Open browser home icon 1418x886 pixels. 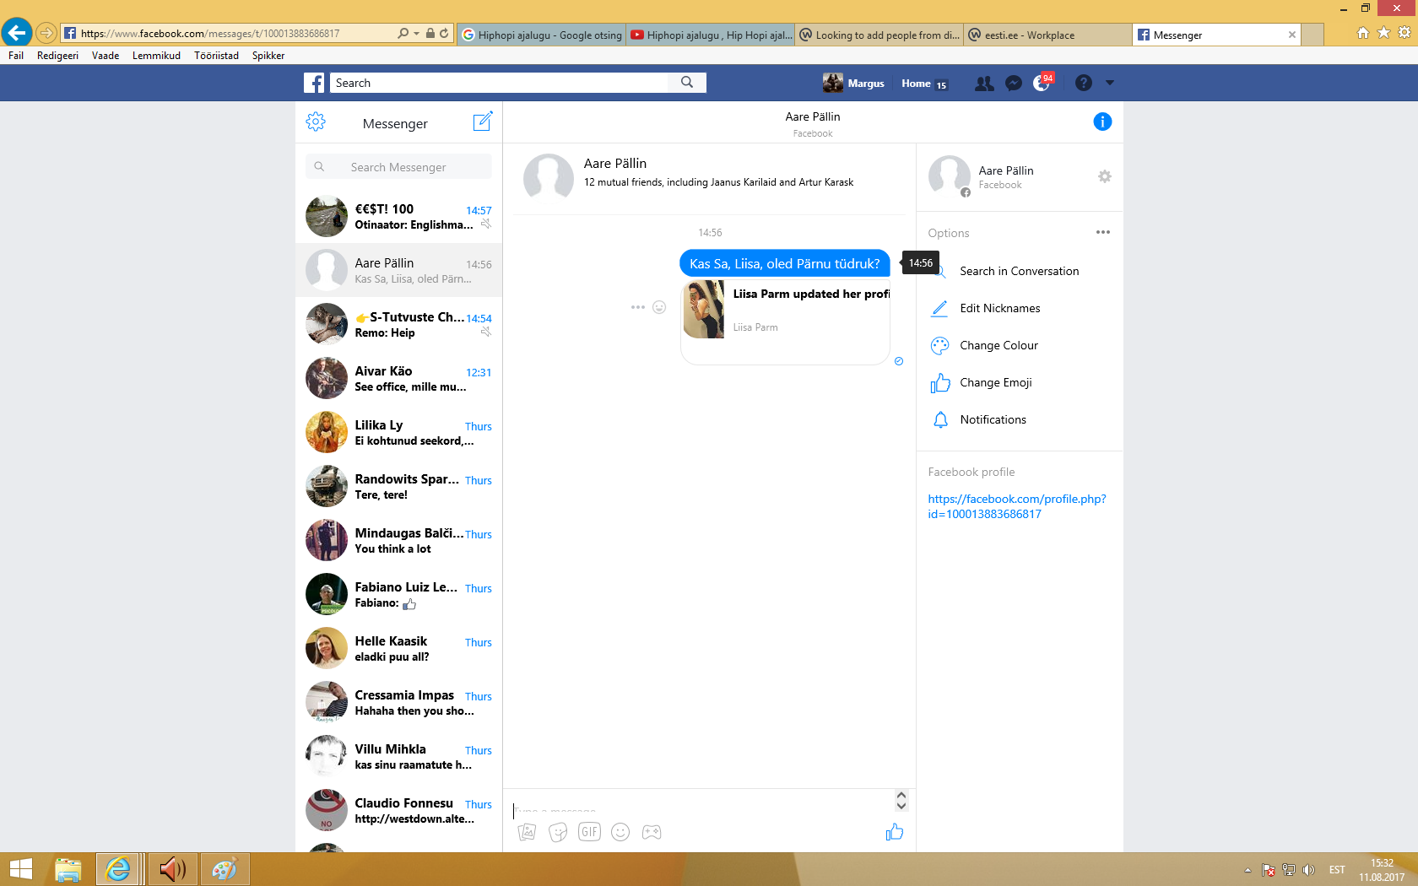tap(1363, 33)
